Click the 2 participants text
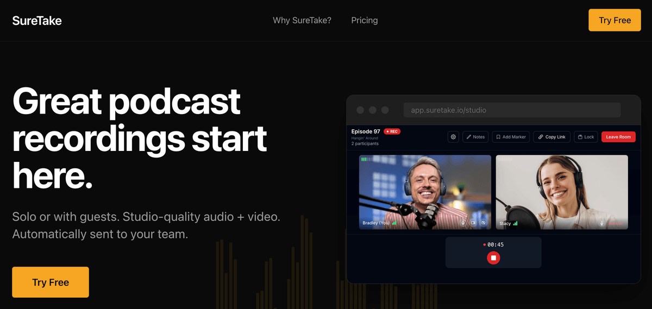 (365, 143)
